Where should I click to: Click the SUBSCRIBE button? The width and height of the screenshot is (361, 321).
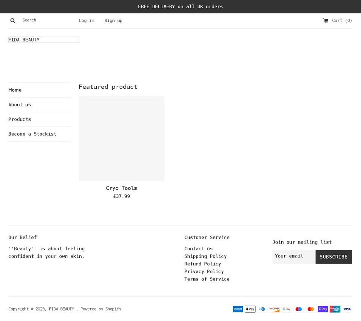[334, 257]
